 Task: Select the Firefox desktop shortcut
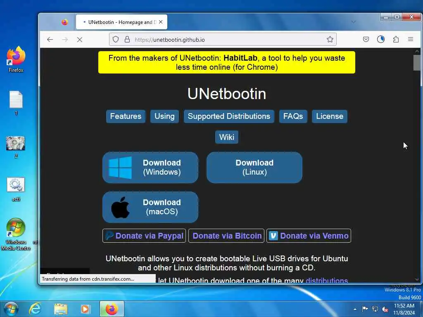pos(16,59)
